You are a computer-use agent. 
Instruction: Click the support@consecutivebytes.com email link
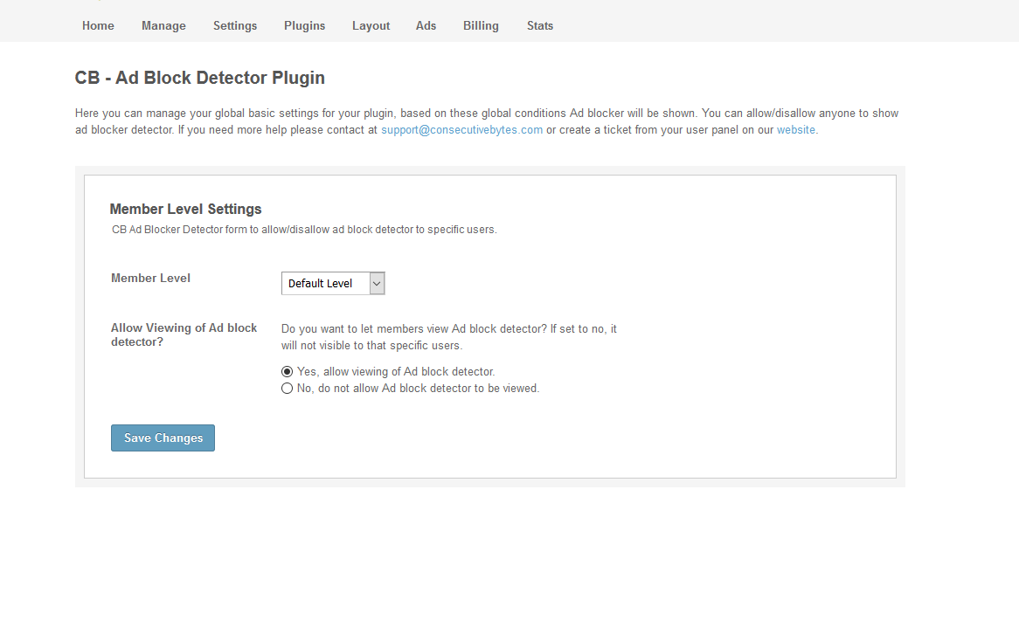pyautogui.click(x=461, y=129)
